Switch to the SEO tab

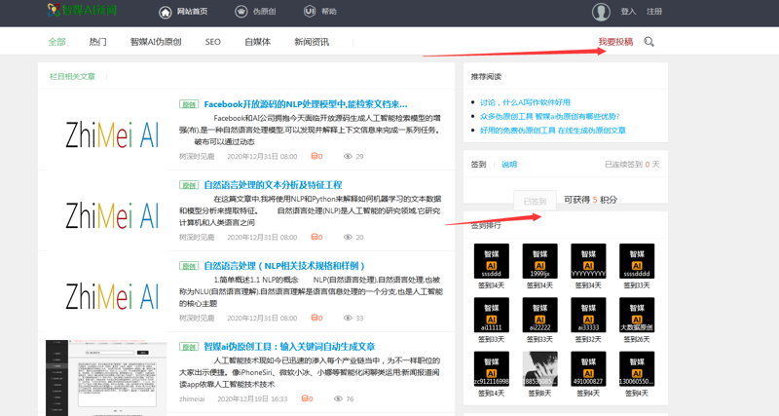tap(212, 42)
